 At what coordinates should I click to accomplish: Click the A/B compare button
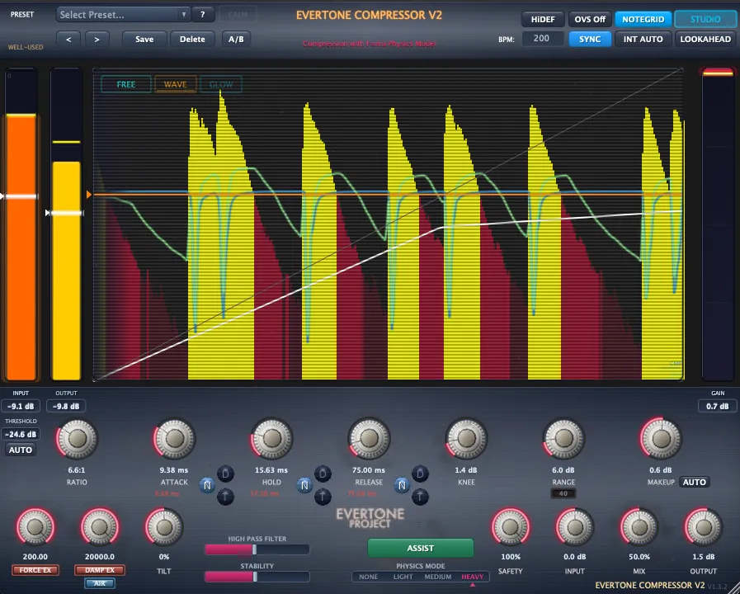236,39
